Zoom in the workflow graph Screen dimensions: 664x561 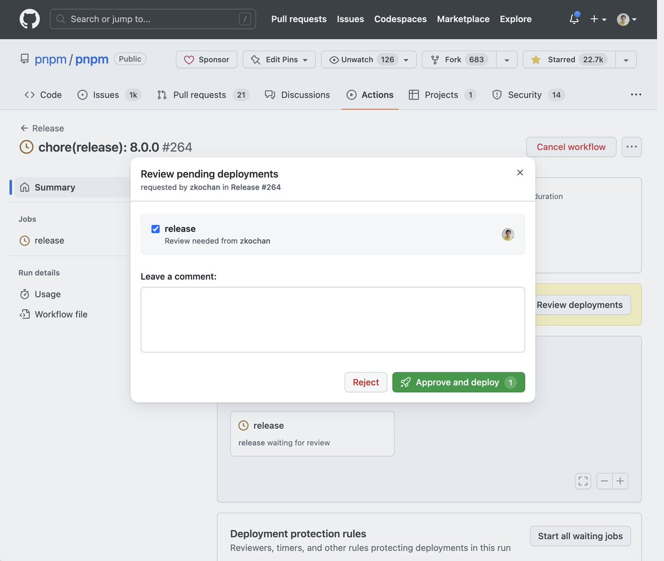[620, 481]
